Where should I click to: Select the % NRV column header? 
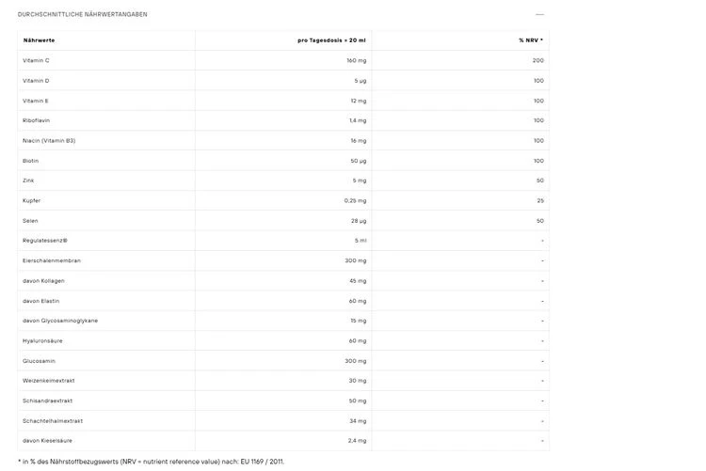pos(531,40)
